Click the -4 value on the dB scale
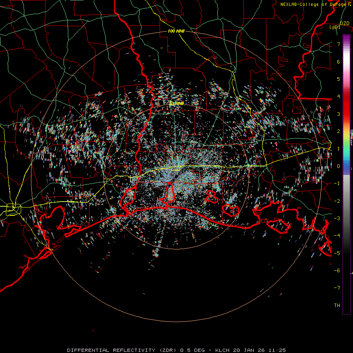The width and height of the screenshot is (353, 353). click(337, 236)
